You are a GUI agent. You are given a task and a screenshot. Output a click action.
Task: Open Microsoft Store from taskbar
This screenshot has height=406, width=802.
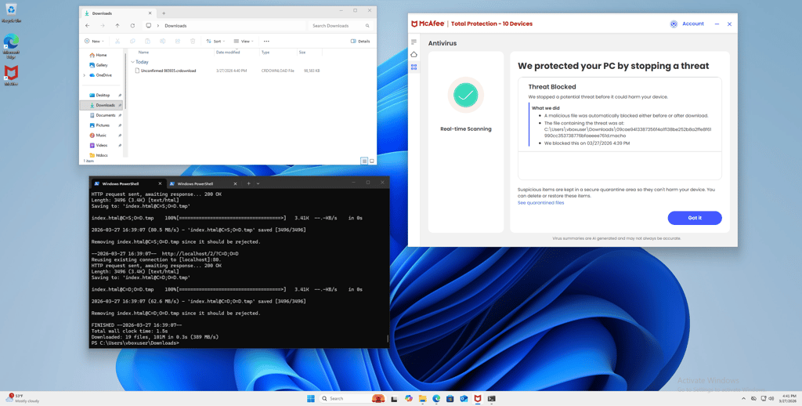(x=450, y=398)
